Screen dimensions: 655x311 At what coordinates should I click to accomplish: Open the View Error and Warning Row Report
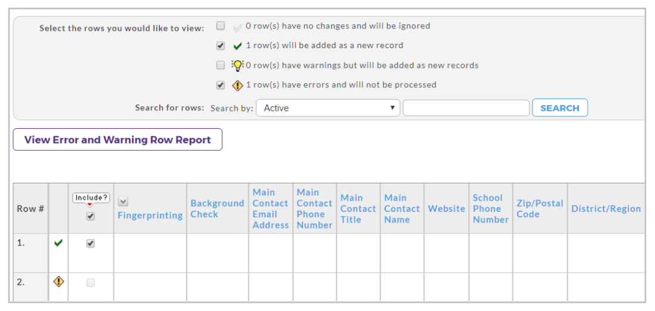[117, 139]
